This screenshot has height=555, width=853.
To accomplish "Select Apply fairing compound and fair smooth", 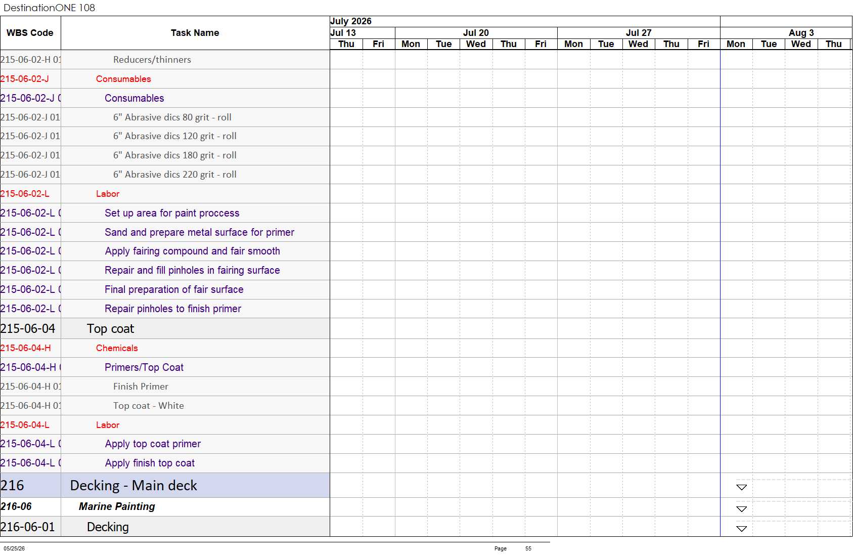I will [193, 251].
